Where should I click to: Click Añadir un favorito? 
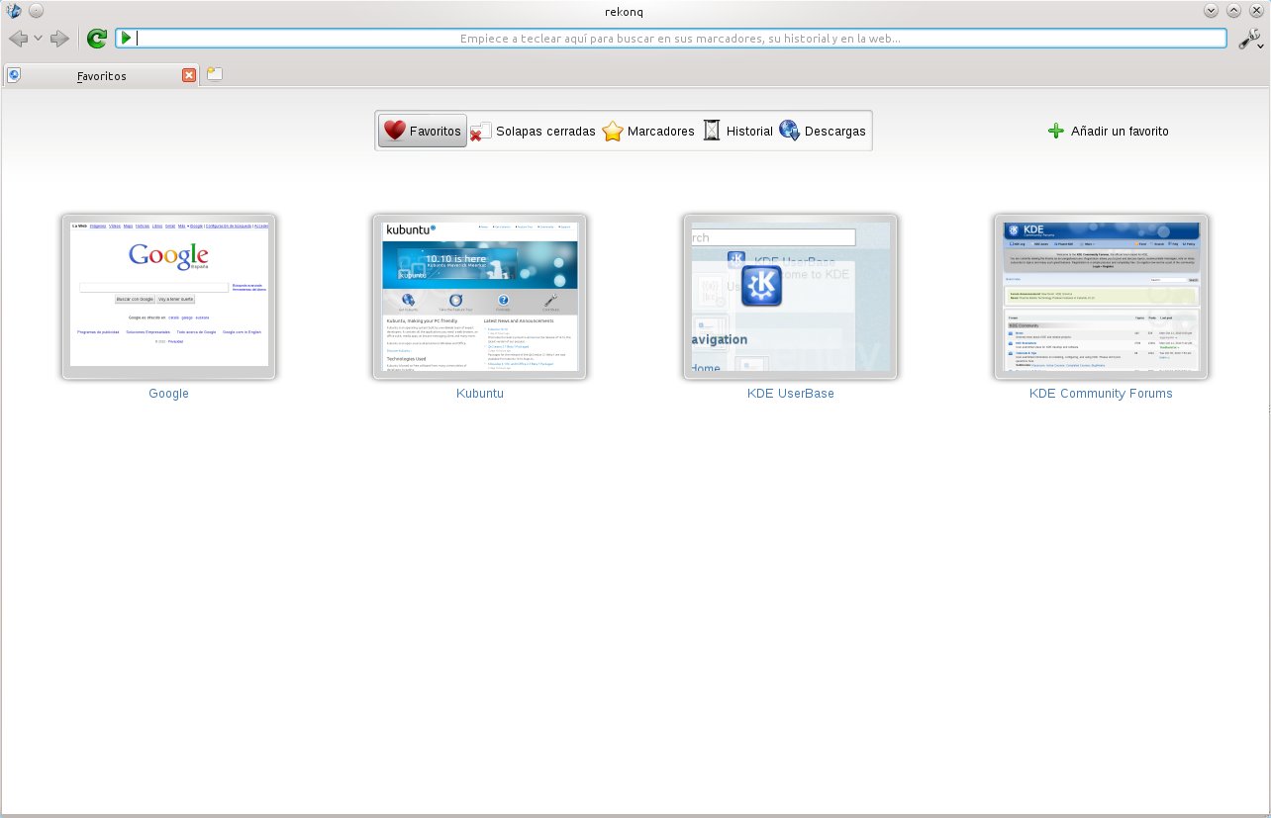click(1108, 131)
